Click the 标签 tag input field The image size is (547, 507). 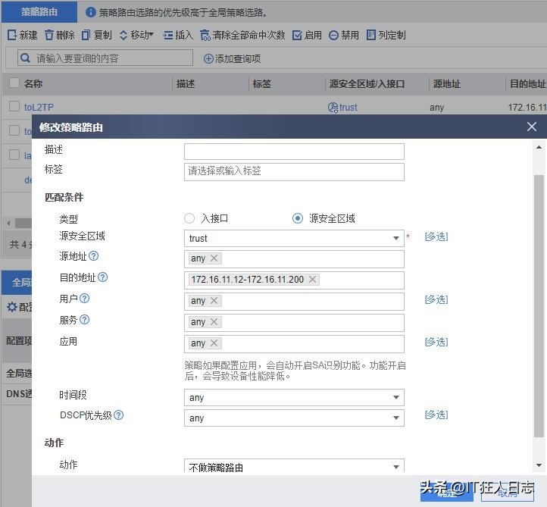pos(294,172)
